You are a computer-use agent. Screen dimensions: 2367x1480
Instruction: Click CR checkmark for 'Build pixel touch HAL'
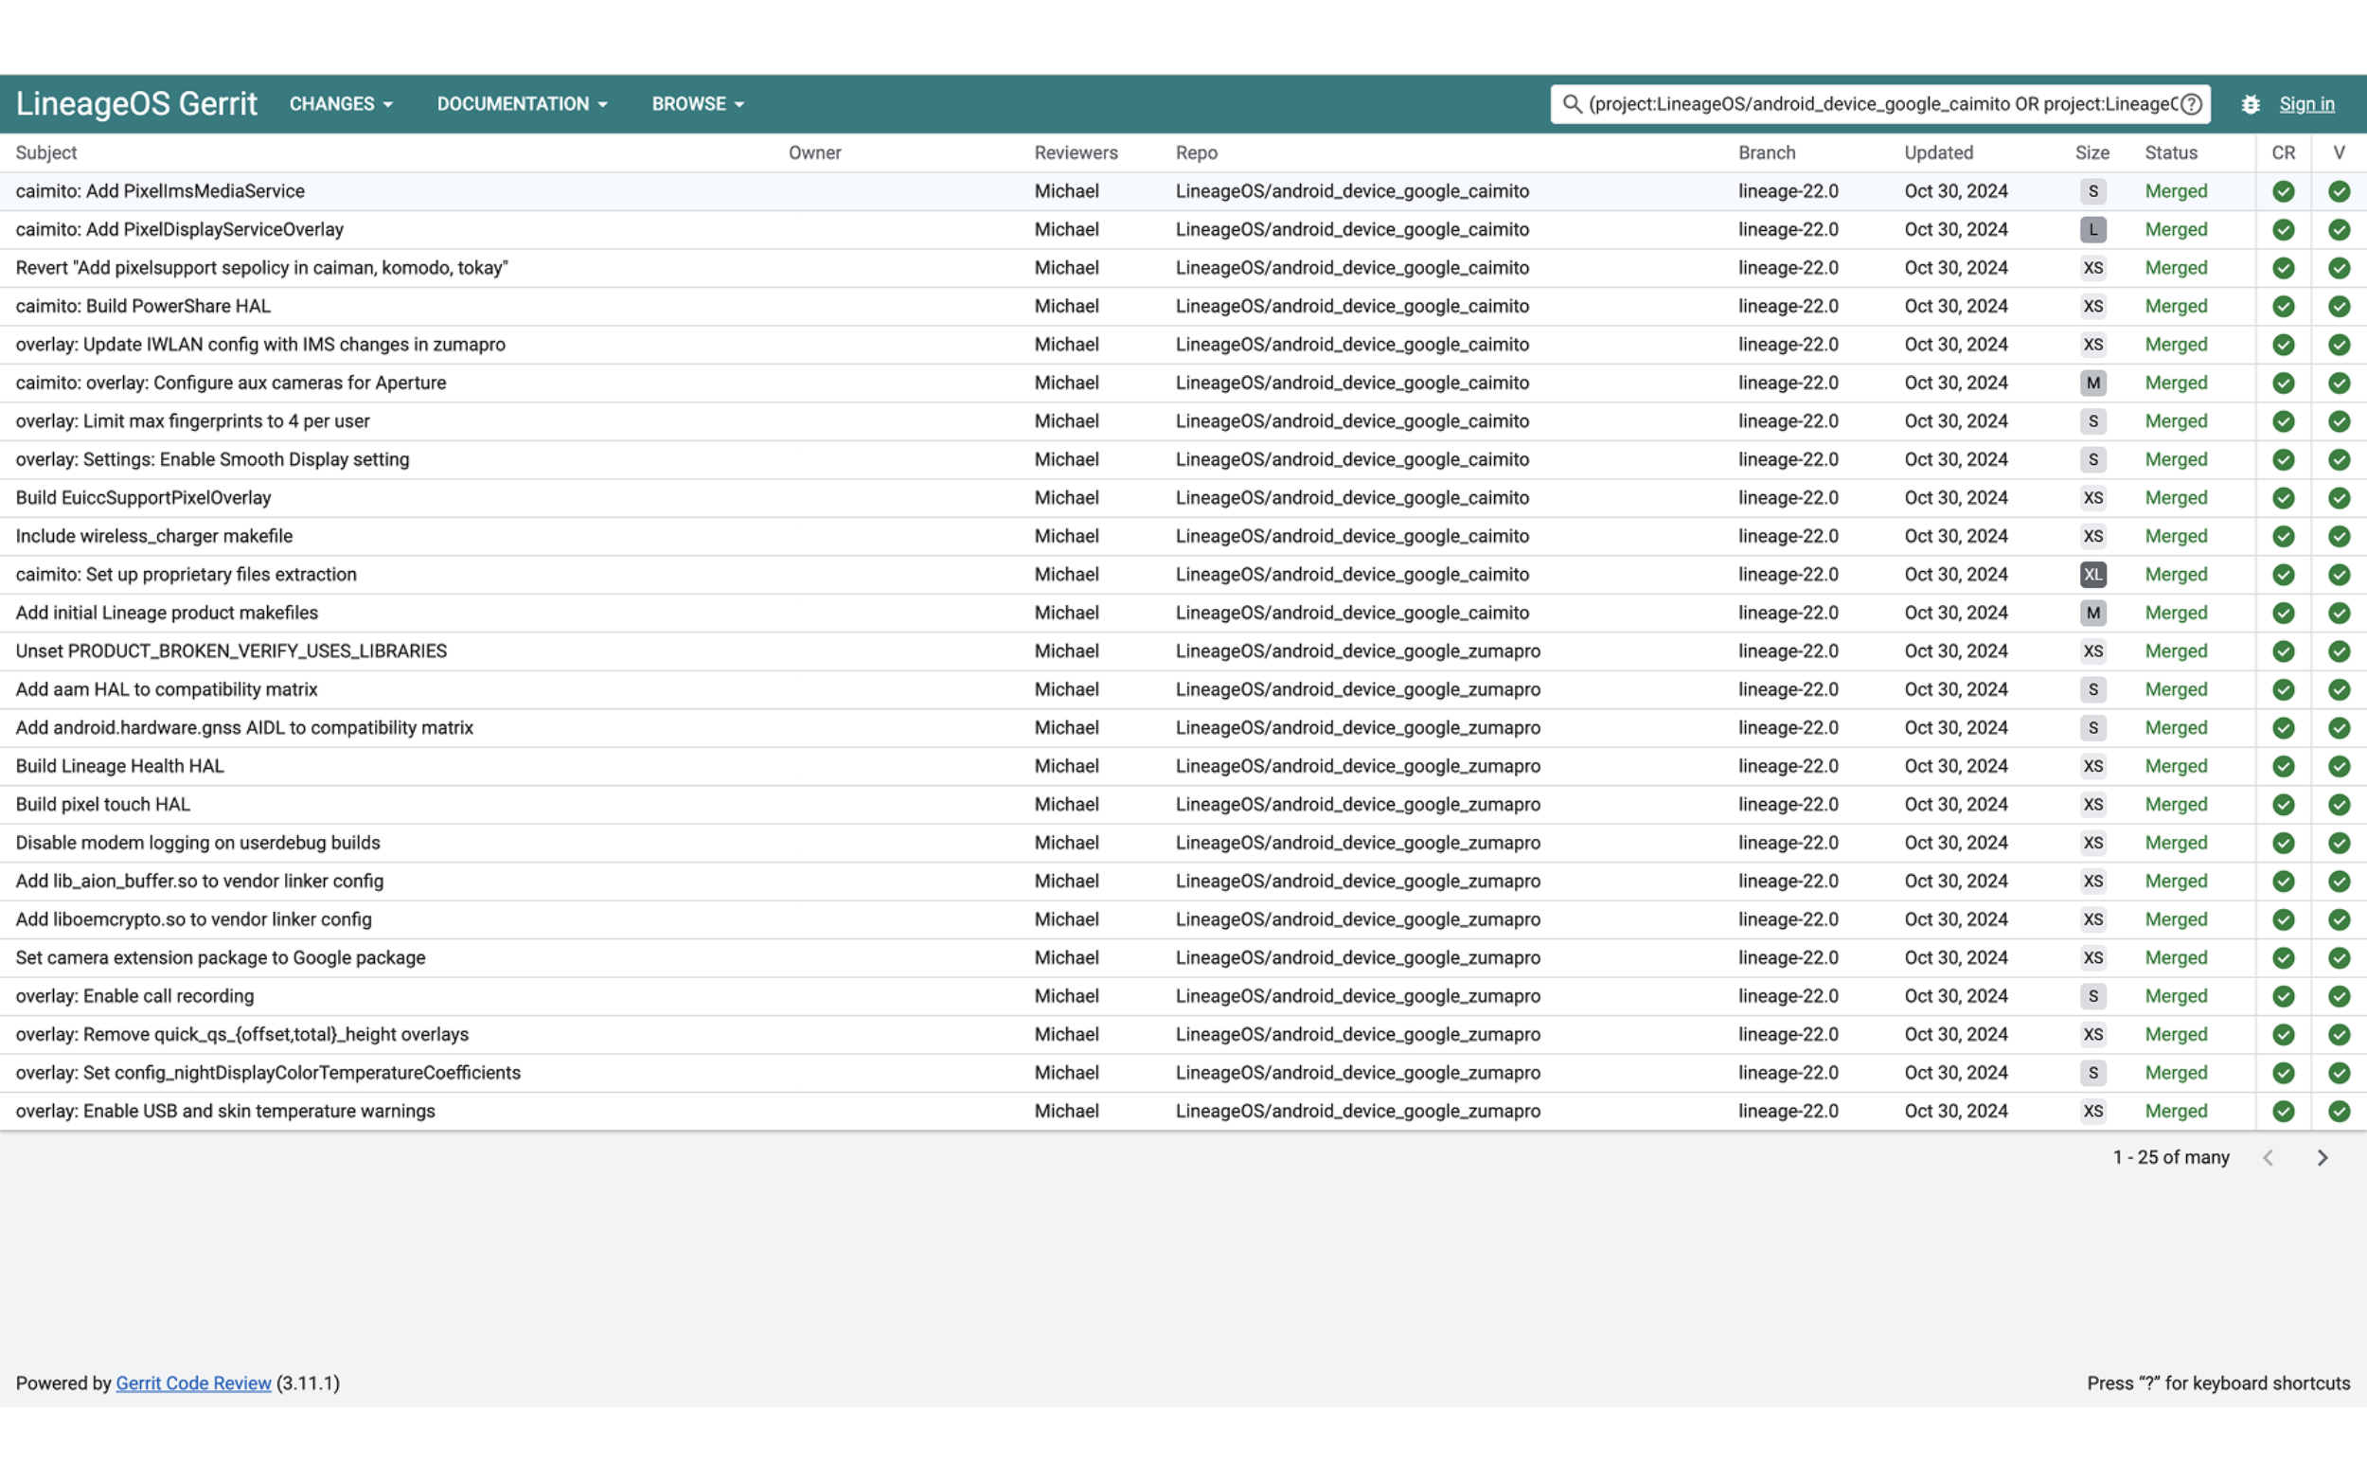[x=2284, y=805]
